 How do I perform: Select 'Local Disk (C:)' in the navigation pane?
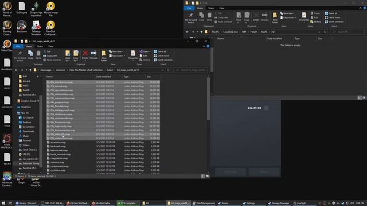[30, 150]
